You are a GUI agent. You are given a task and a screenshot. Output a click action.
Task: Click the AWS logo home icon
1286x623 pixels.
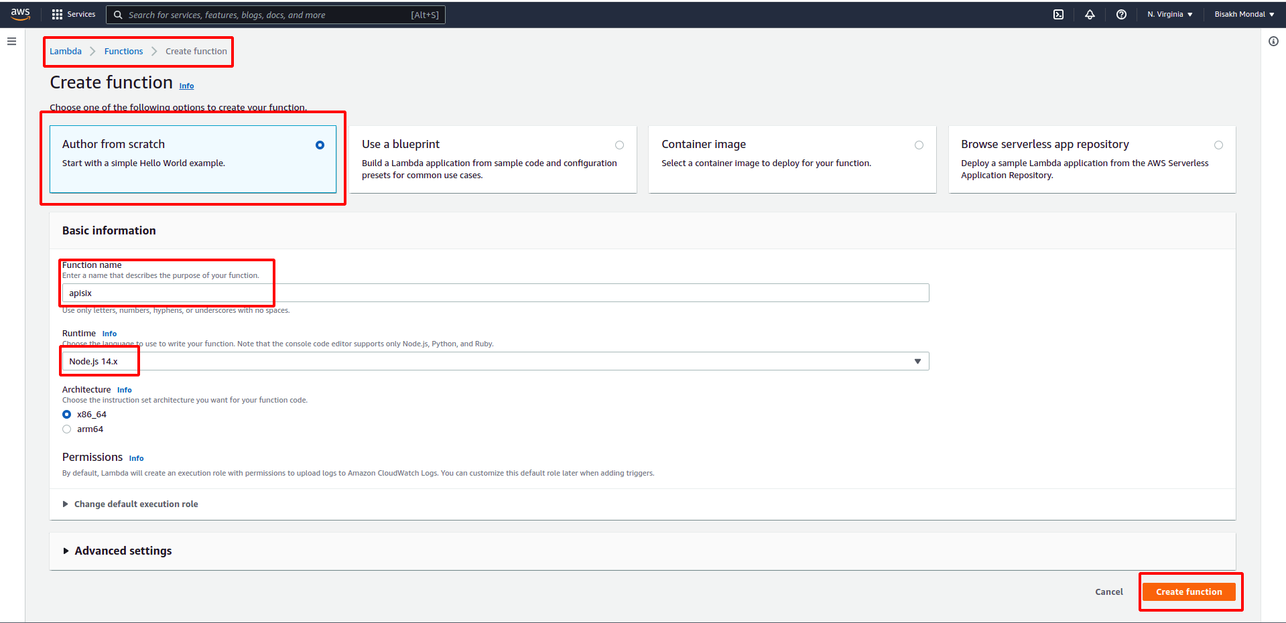pyautogui.click(x=20, y=14)
